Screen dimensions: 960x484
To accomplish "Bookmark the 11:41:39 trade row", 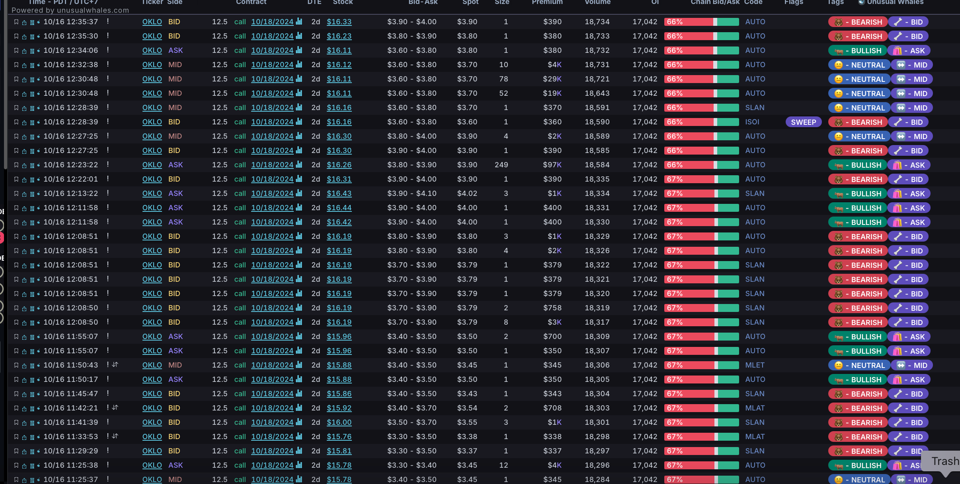I will pos(16,423).
